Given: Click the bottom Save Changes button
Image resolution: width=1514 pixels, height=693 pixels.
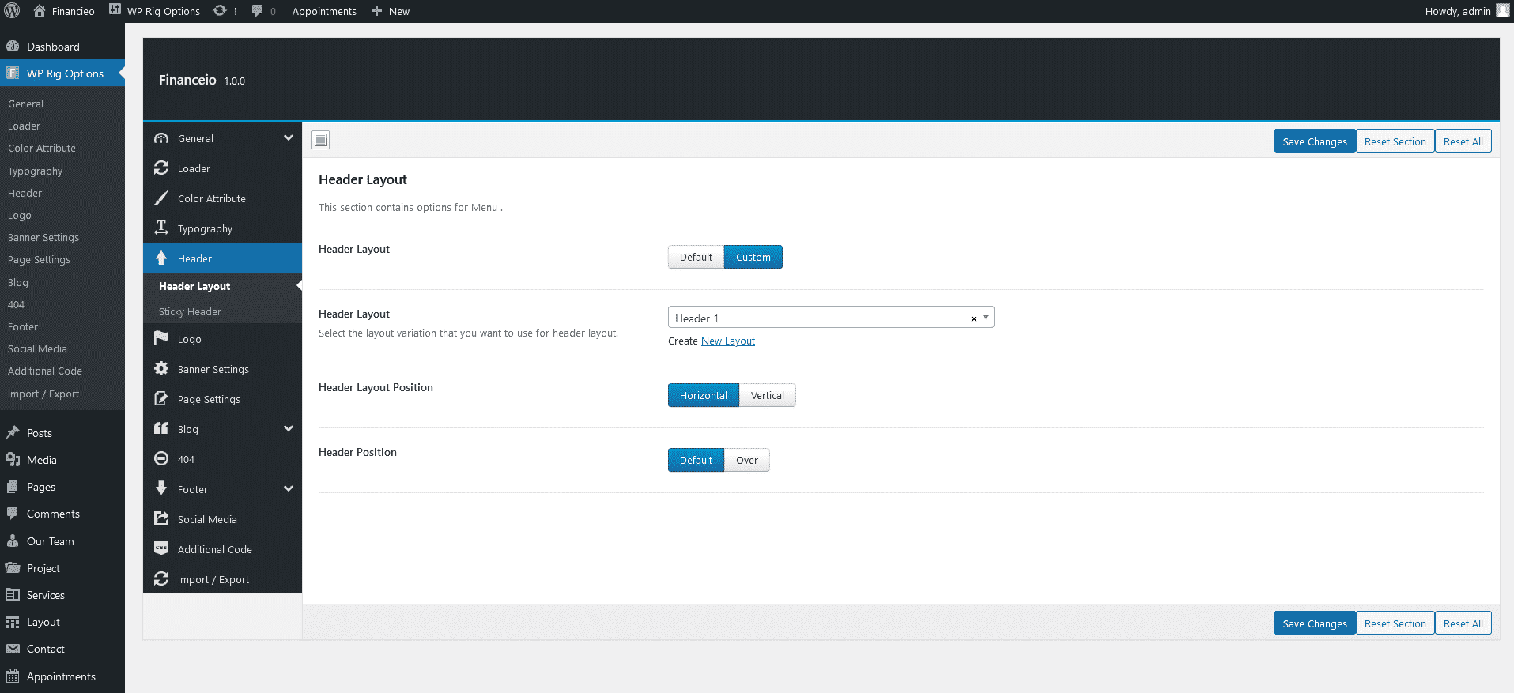Looking at the screenshot, I should pyautogui.click(x=1315, y=623).
